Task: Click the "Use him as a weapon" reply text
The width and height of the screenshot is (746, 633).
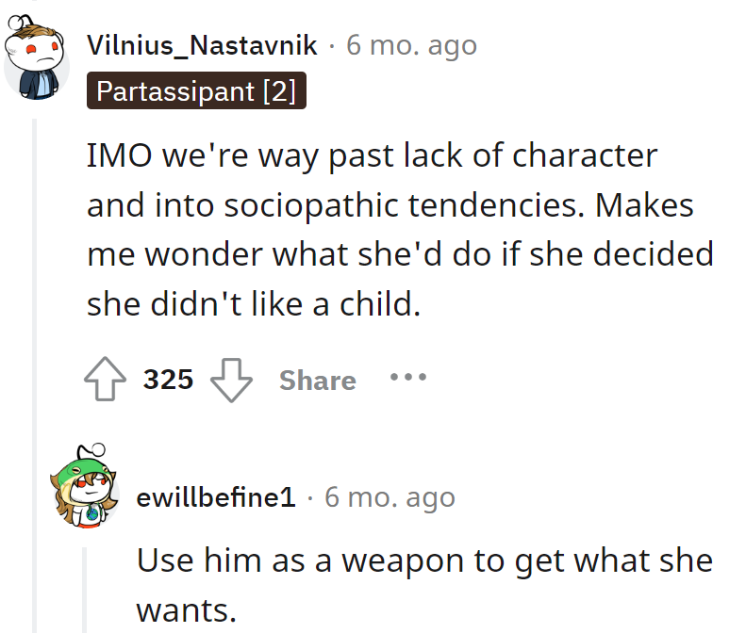Action: click(424, 560)
